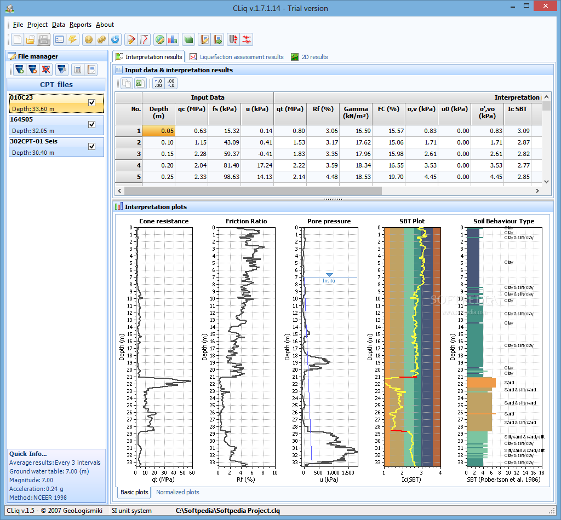
Task: Click the notebook icon in File manager toolbar
Action: point(91,70)
